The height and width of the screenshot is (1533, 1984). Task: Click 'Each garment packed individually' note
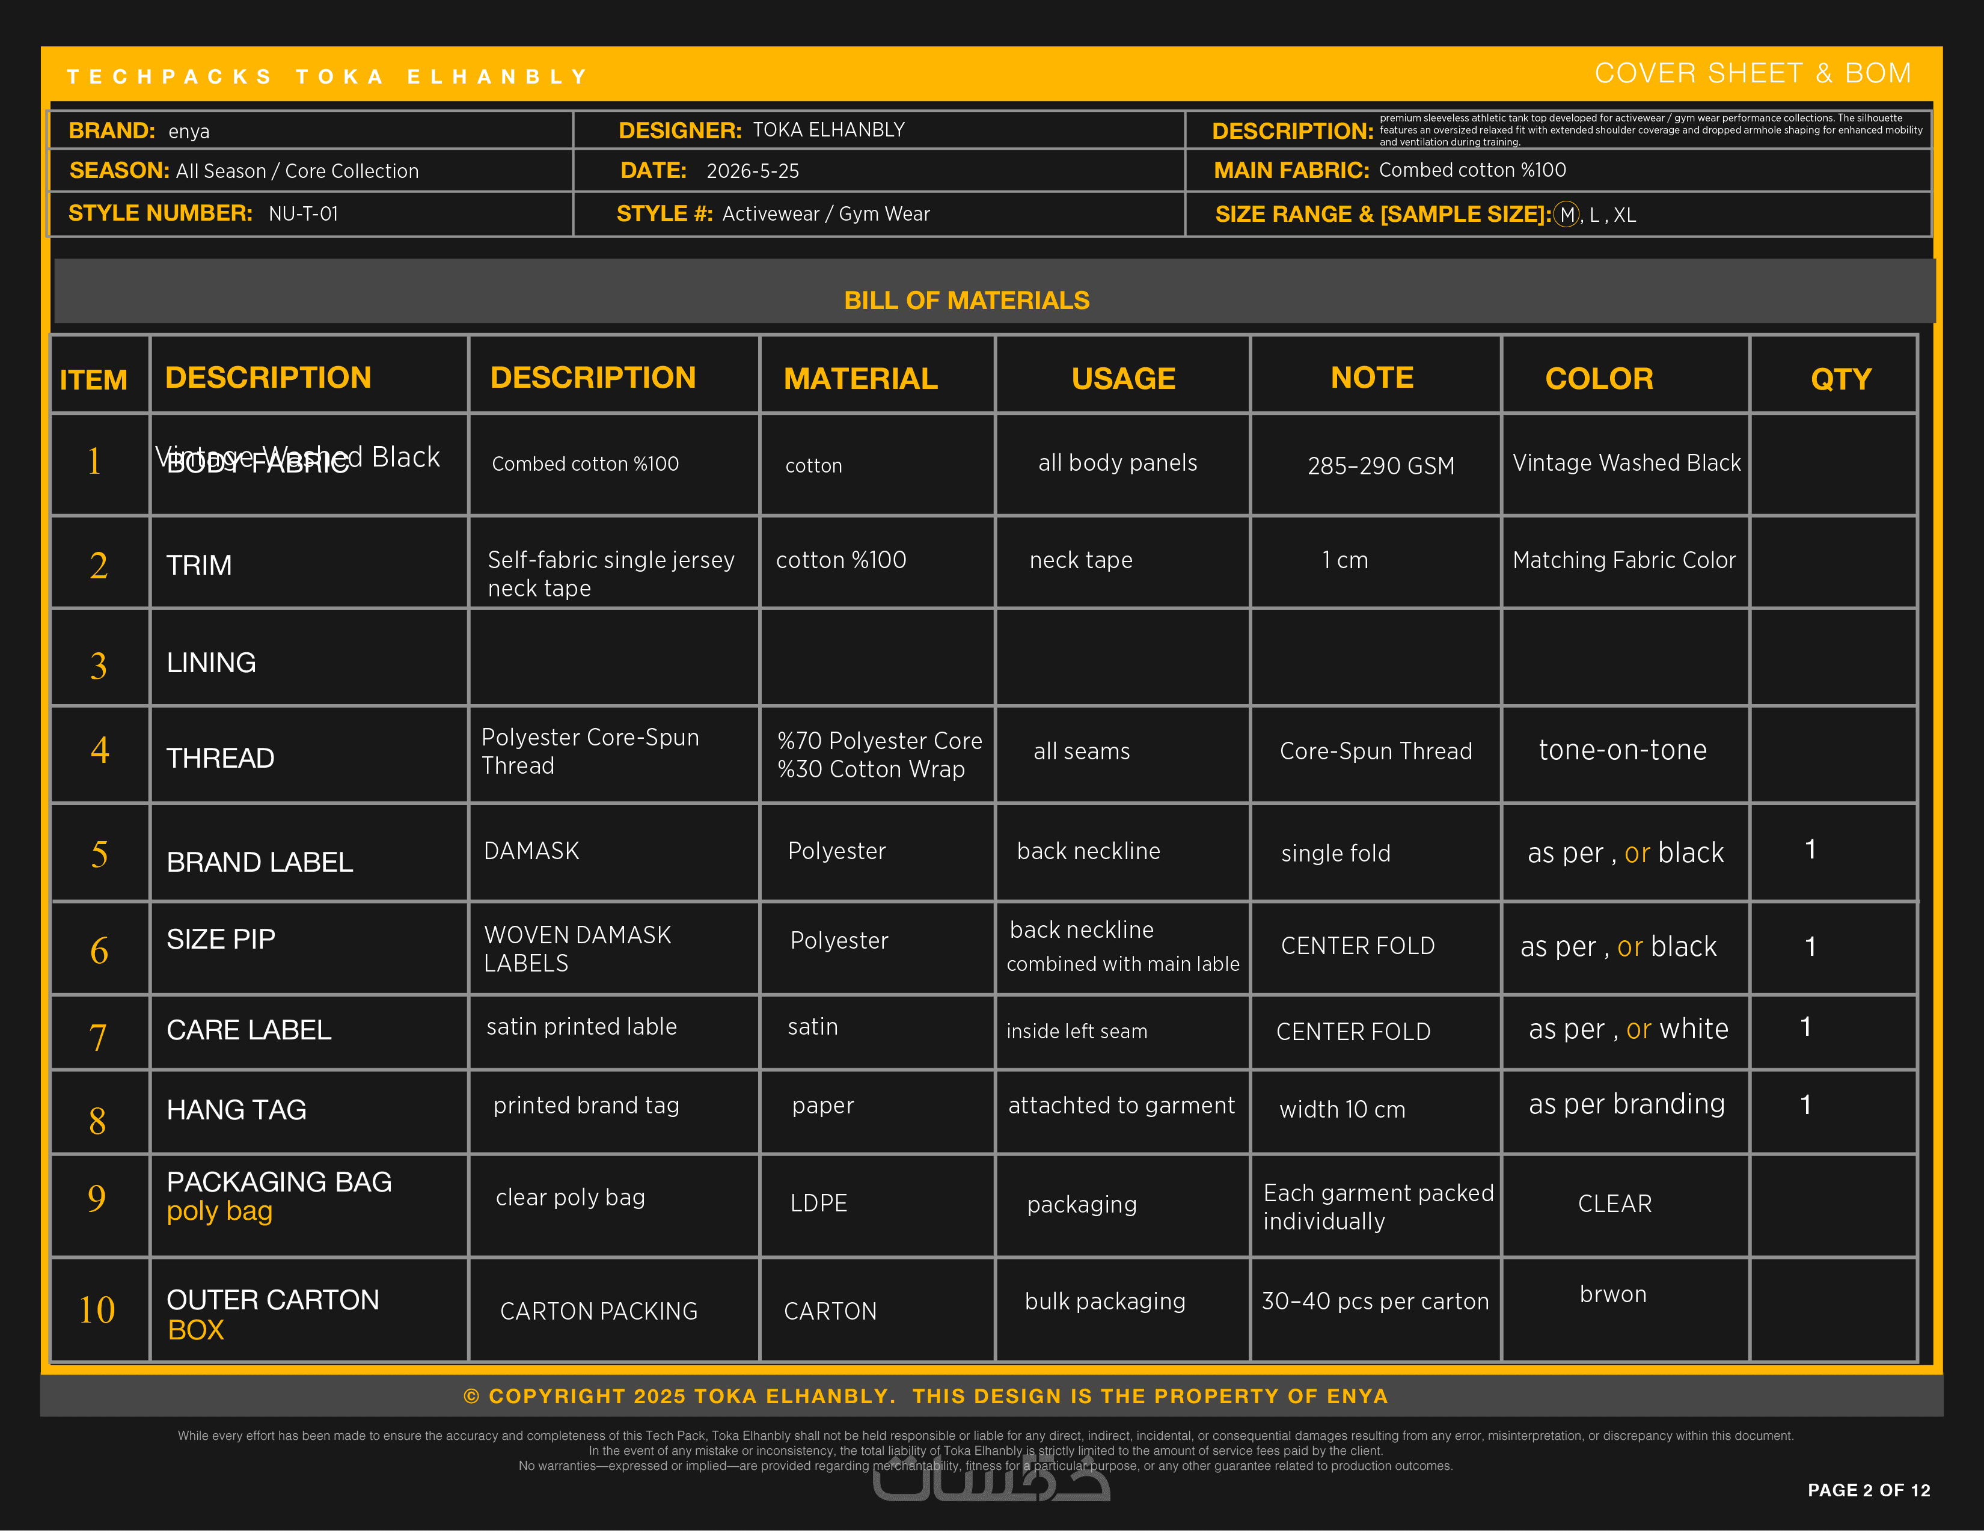tap(1378, 1207)
